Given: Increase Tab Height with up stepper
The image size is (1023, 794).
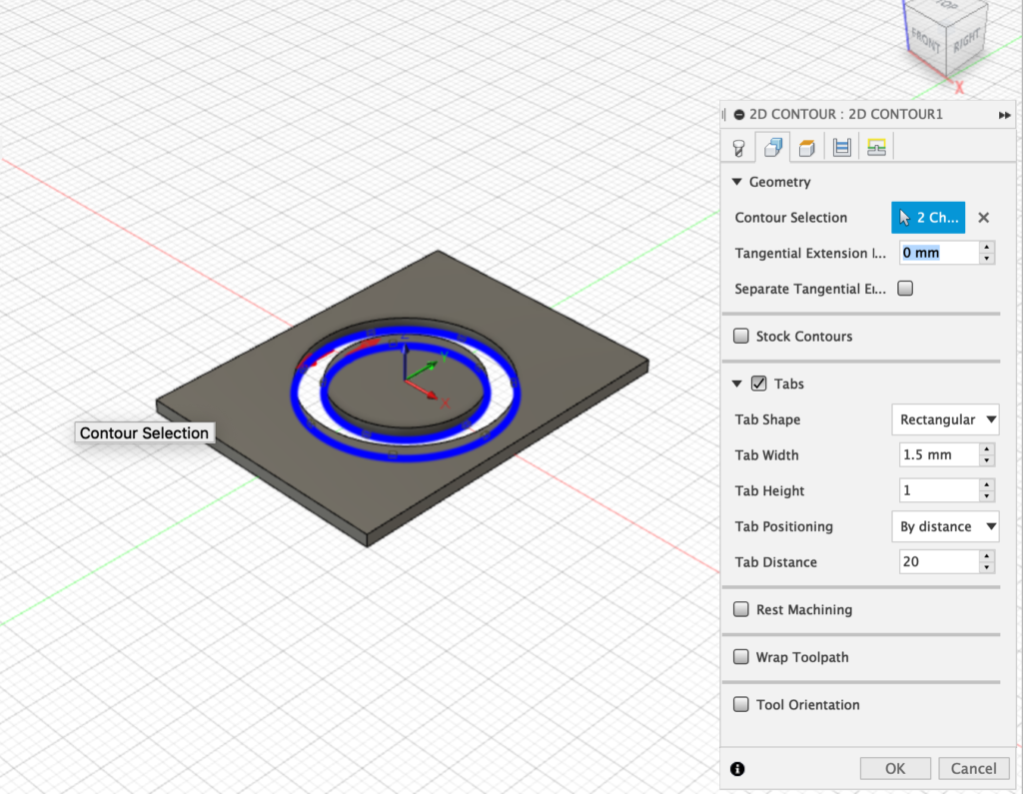Looking at the screenshot, I should (x=987, y=484).
